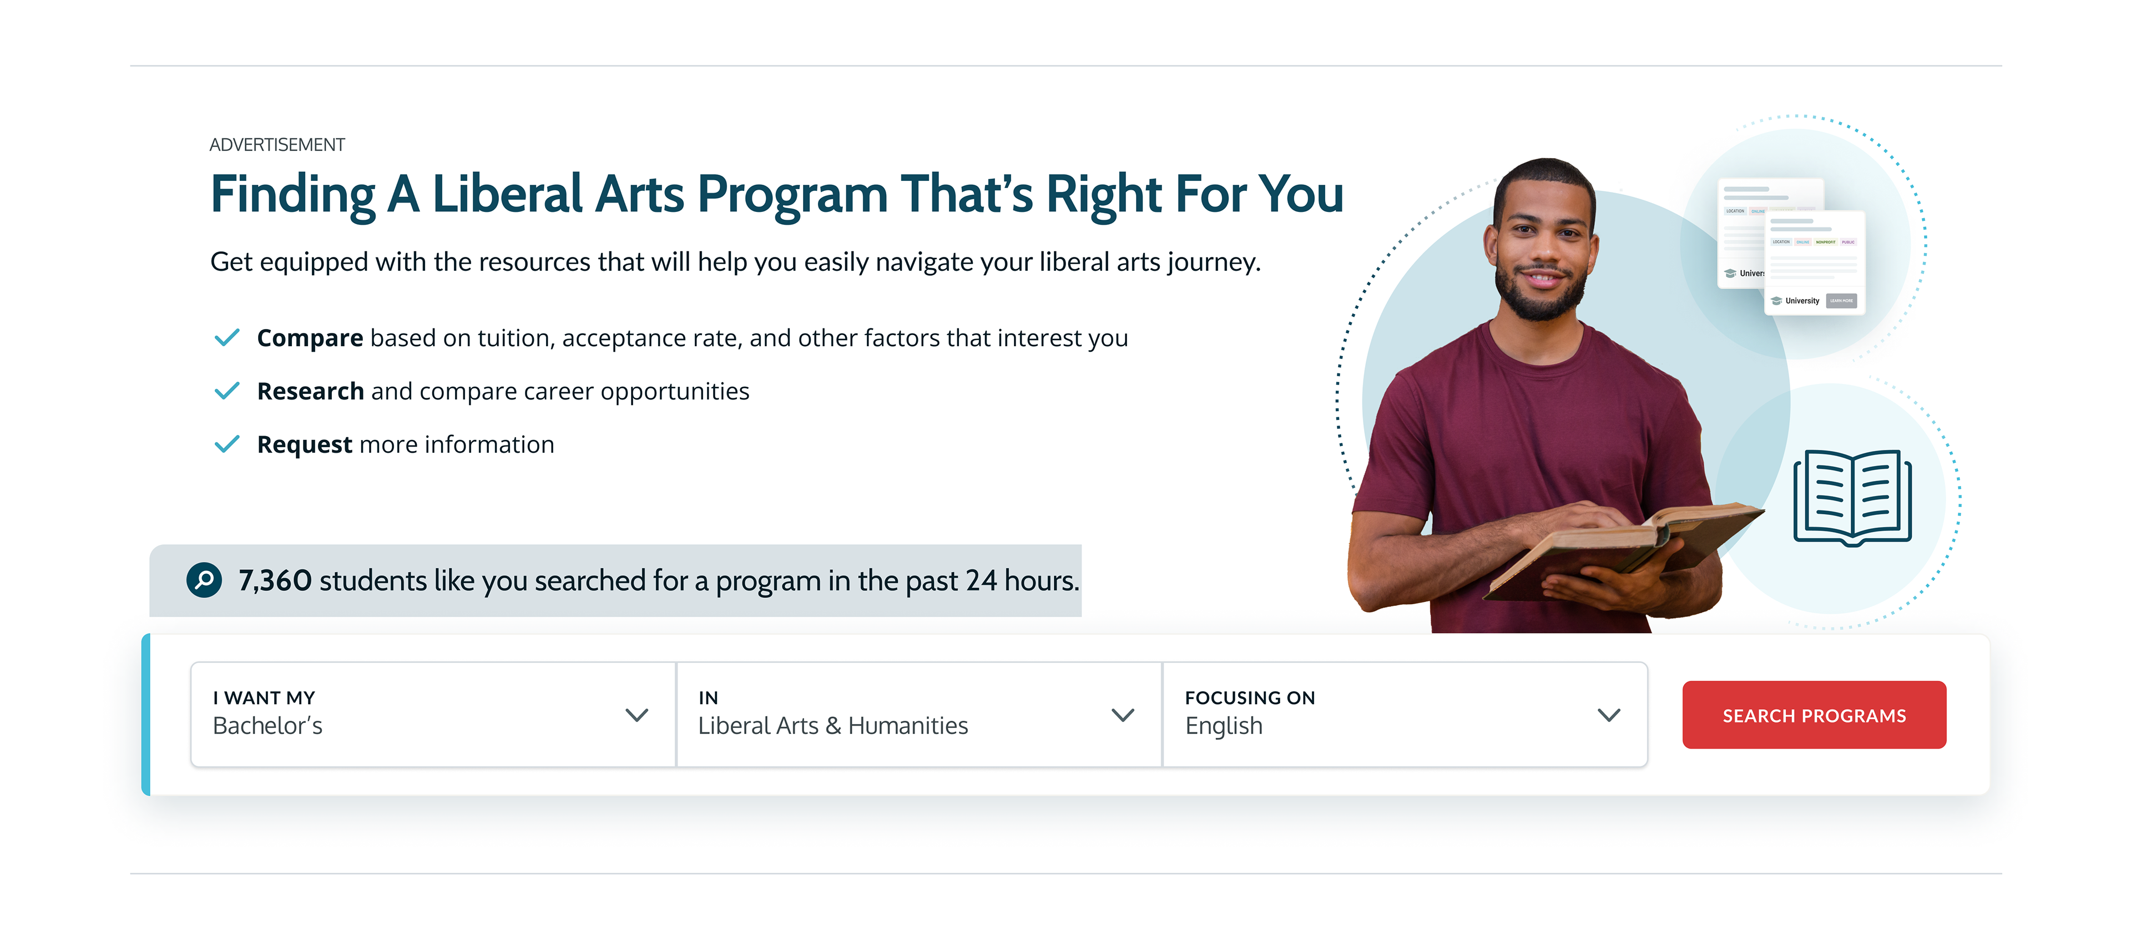Click the bold Compare word in the list
This screenshot has width=2131, height=941.
tap(310, 337)
